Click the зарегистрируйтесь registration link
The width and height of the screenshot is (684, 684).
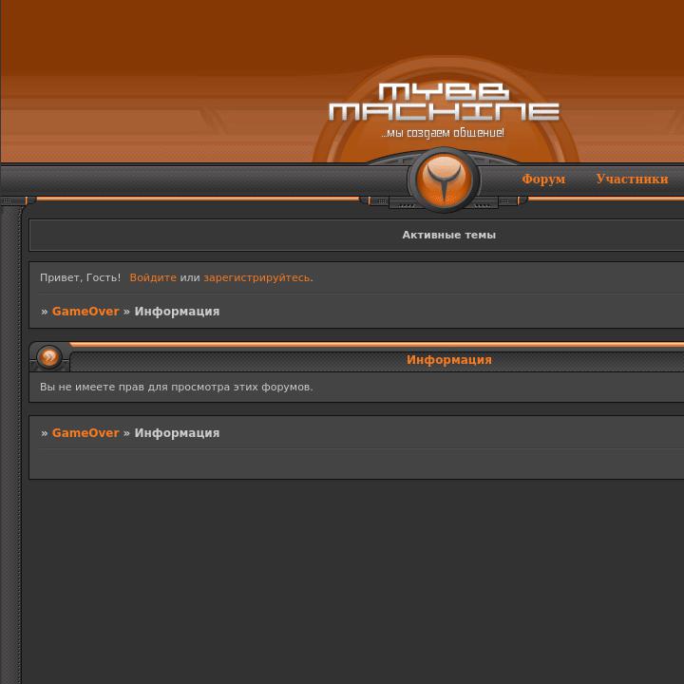tap(256, 277)
